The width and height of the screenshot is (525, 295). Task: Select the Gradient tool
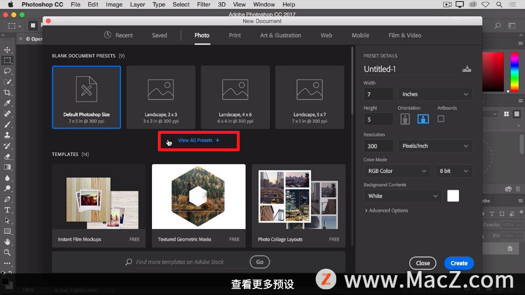7,167
